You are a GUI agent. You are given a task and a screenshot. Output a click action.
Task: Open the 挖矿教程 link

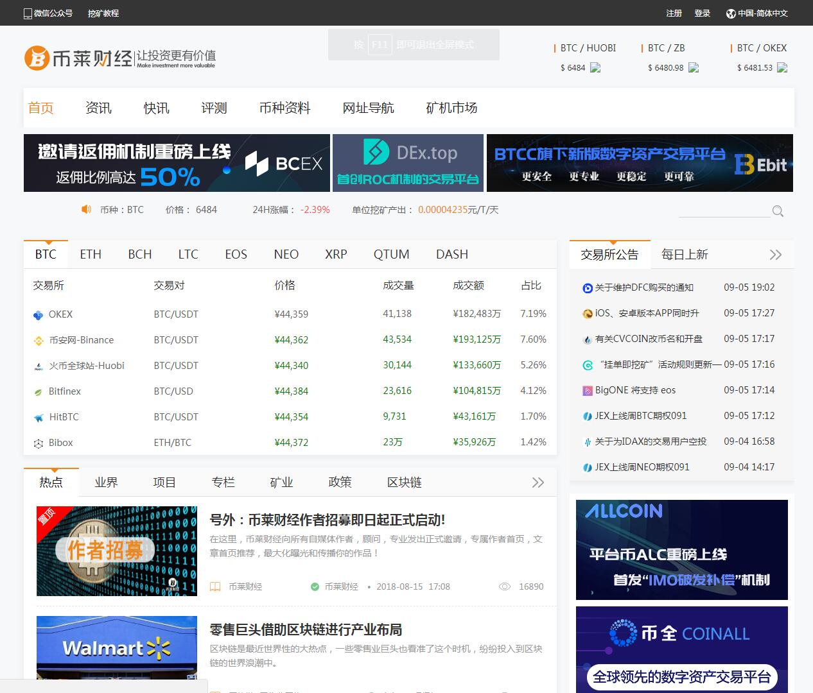tap(103, 13)
